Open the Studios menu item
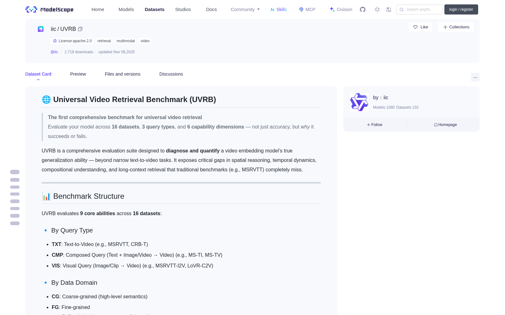 click(183, 9)
